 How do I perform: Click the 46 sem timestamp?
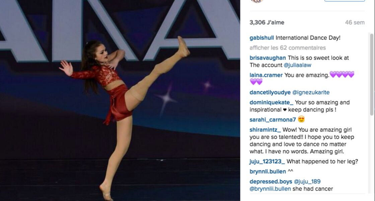(x=355, y=22)
